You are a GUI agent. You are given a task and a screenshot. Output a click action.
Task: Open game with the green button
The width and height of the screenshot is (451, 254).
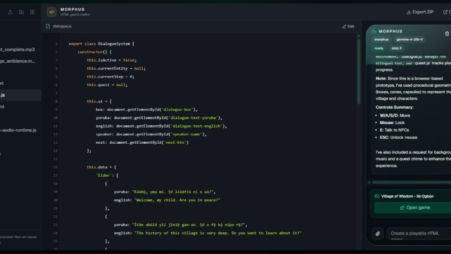tap(415, 208)
